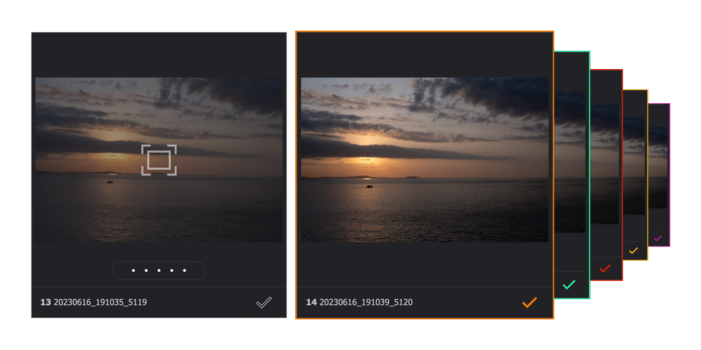Click the focus frame icon on image 13
This screenshot has width=701, height=350.
[159, 160]
